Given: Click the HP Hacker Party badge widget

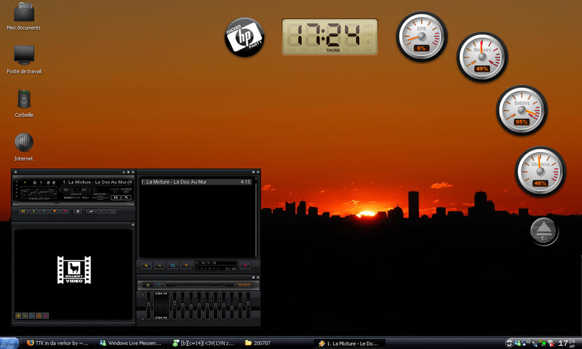Looking at the screenshot, I should (x=244, y=37).
